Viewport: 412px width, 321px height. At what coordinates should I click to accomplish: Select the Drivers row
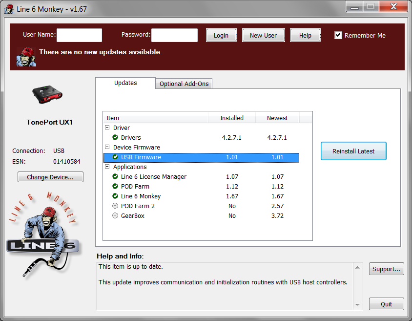(201, 137)
